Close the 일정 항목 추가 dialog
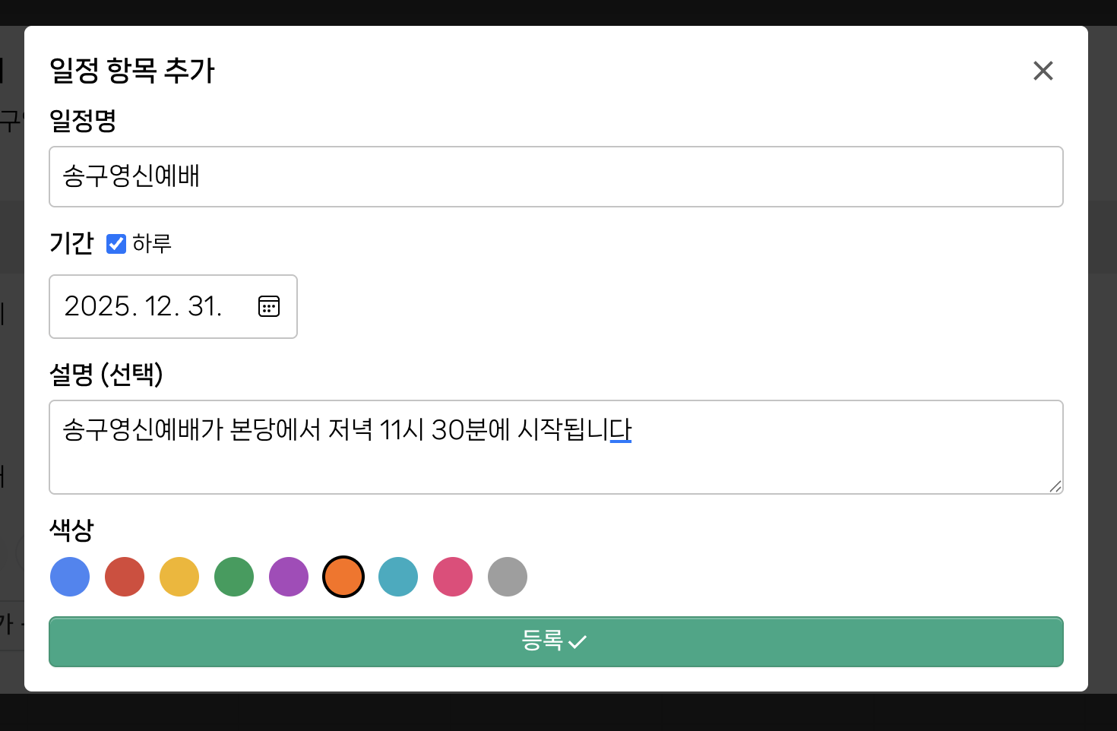Viewport: 1117px width, 731px height. [x=1043, y=71]
